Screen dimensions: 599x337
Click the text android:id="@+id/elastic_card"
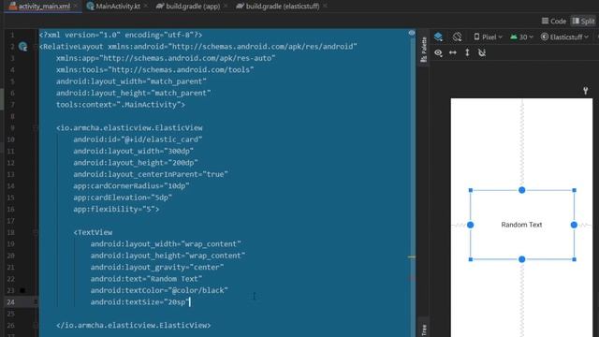click(x=138, y=139)
